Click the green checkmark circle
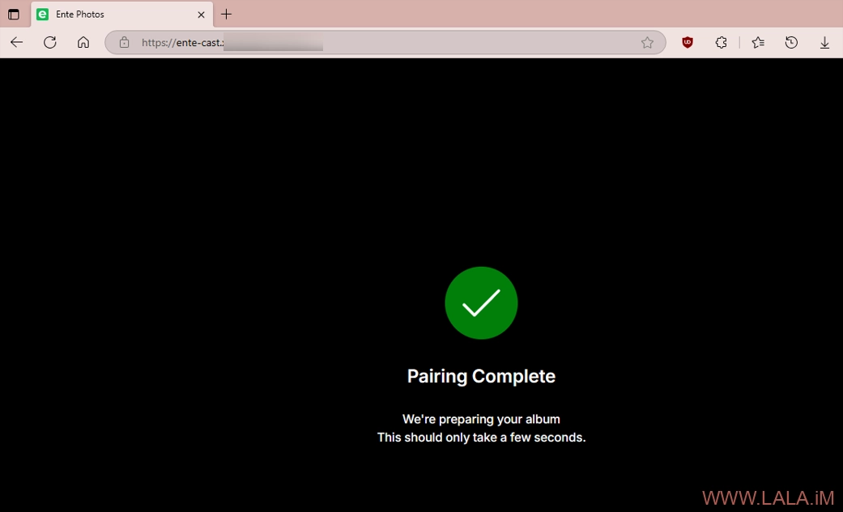Image resolution: width=843 pixels, height=512 pixels. click(481, 303)
